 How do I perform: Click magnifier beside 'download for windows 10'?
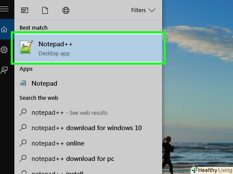(x=23, y=128)
